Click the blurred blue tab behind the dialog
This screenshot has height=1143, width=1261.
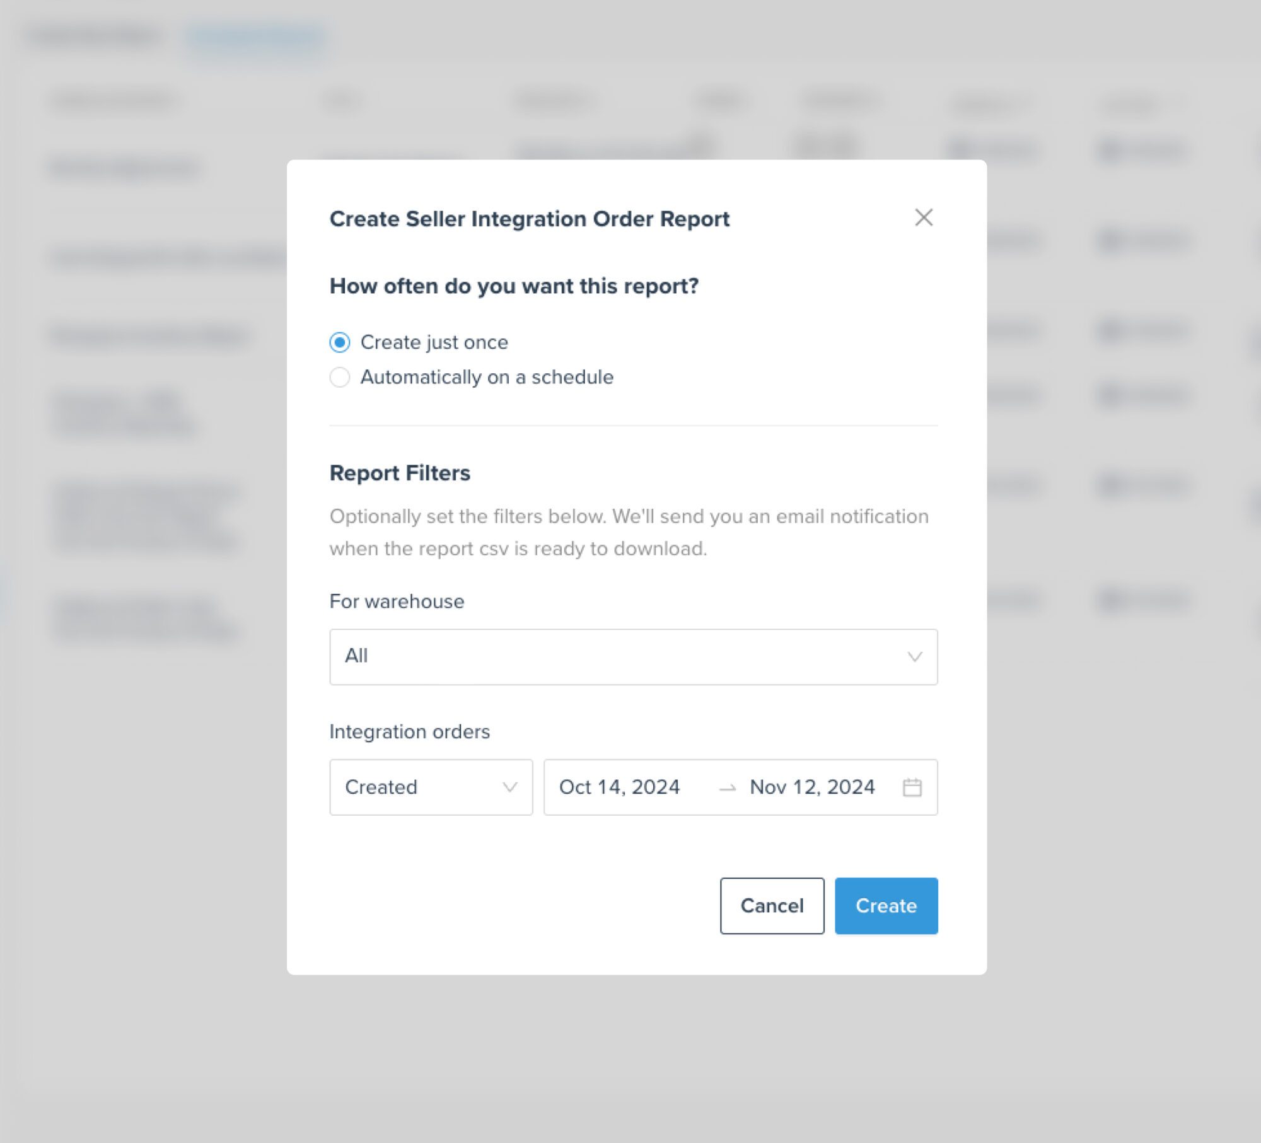255,39
